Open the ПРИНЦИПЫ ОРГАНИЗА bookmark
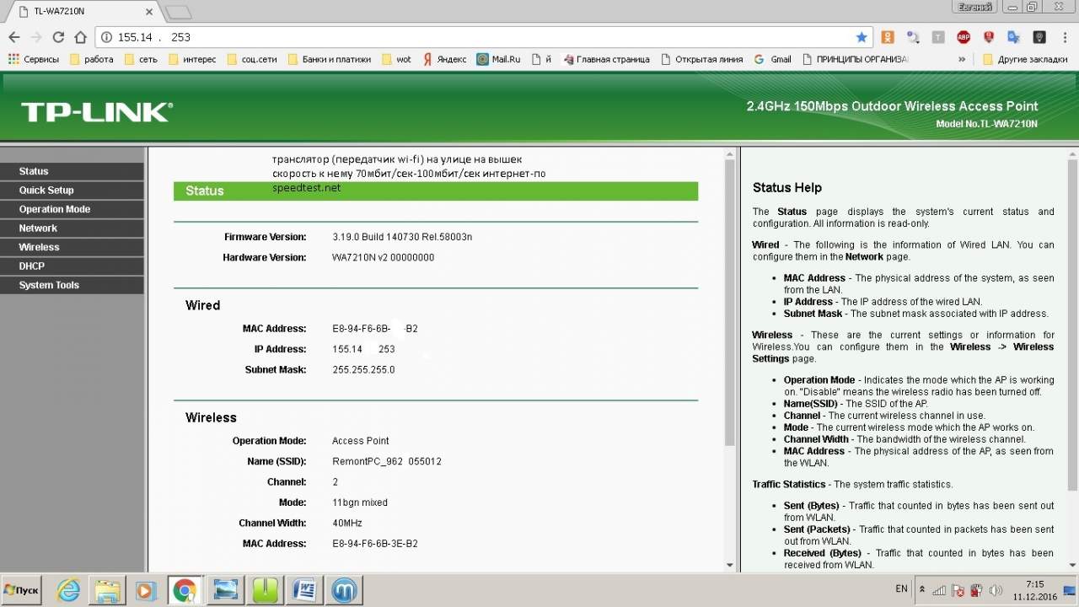Image resolution: width=1079 pixels, height=607 pixels. tap(856, 59)
